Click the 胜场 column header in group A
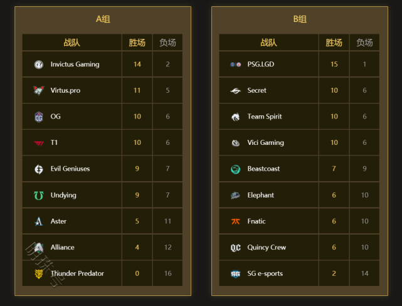 point(137,43)
